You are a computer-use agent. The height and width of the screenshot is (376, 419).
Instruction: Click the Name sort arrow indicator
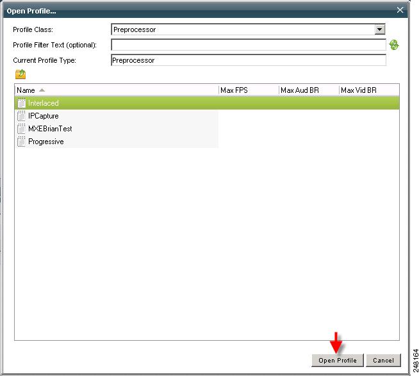coord(42,90)
